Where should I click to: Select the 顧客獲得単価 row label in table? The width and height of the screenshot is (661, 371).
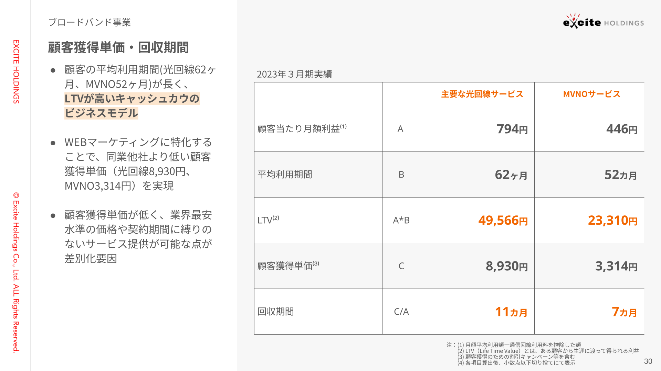tap(288, 266)
